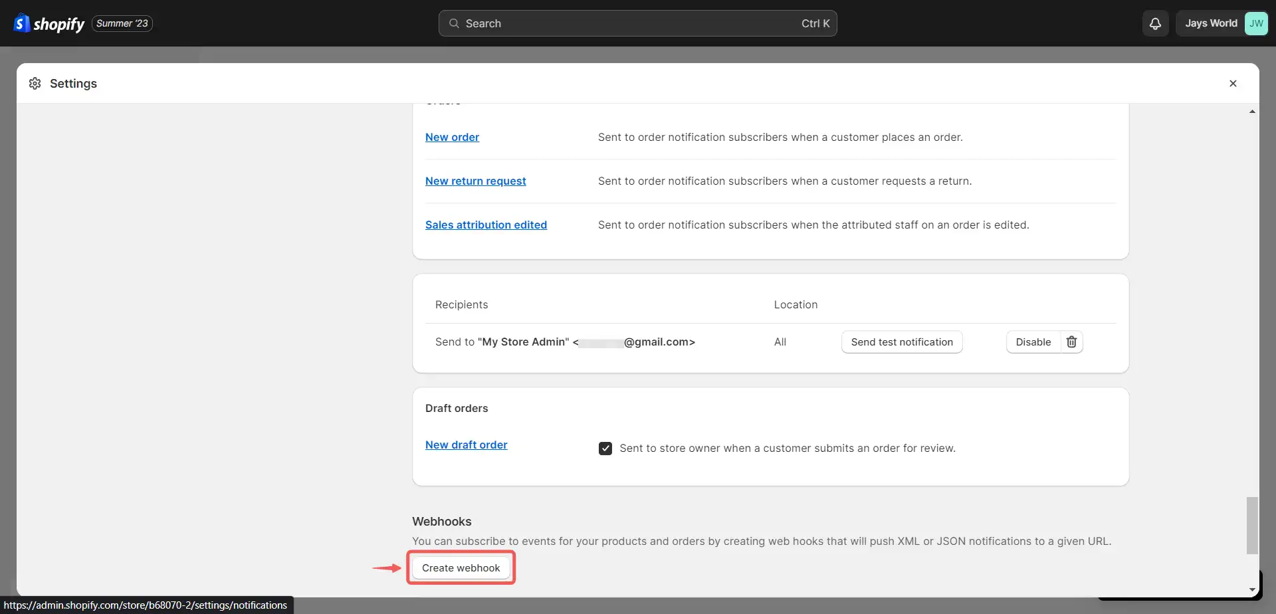Click the settings scrollbar thumb
The width and height of the screenshot is (1276, 614).
pyautogui.click(x=1252, y=525)
